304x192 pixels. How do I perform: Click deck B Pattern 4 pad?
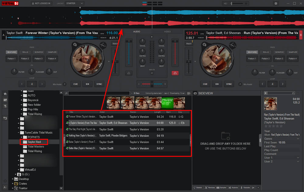(x=292, y=59)
